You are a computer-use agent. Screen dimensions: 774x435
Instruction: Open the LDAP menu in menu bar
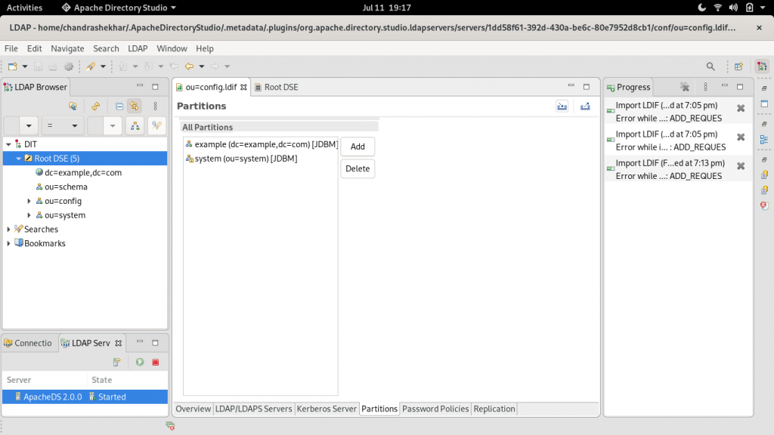pos(138,48)
